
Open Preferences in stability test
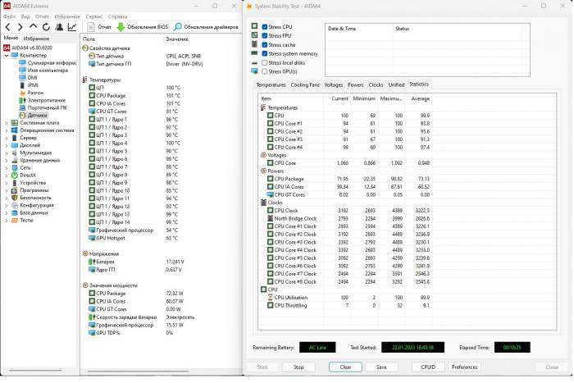(464, 367)
